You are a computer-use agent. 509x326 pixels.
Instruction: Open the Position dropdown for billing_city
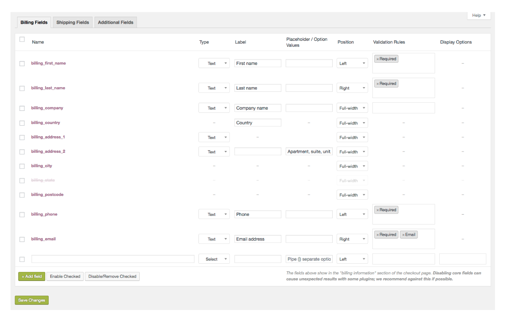point(352,166)
